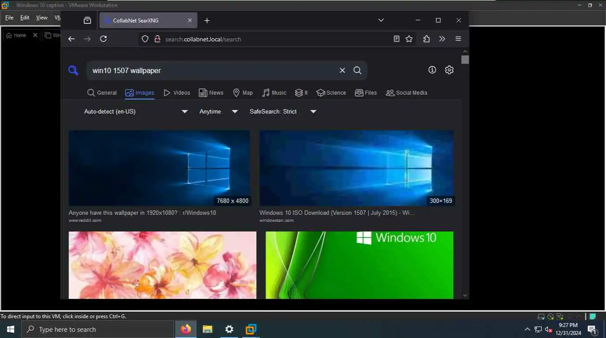Open a new Firefox tab
Viewport: 606px width, 338px height.
(207, 20)
